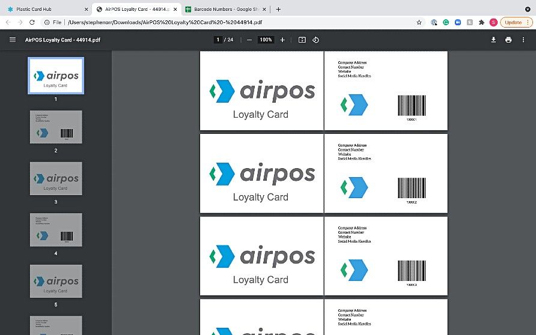536x335 pixels.
Task: Click the barcode numbered 100001
Action: (412, 106)
